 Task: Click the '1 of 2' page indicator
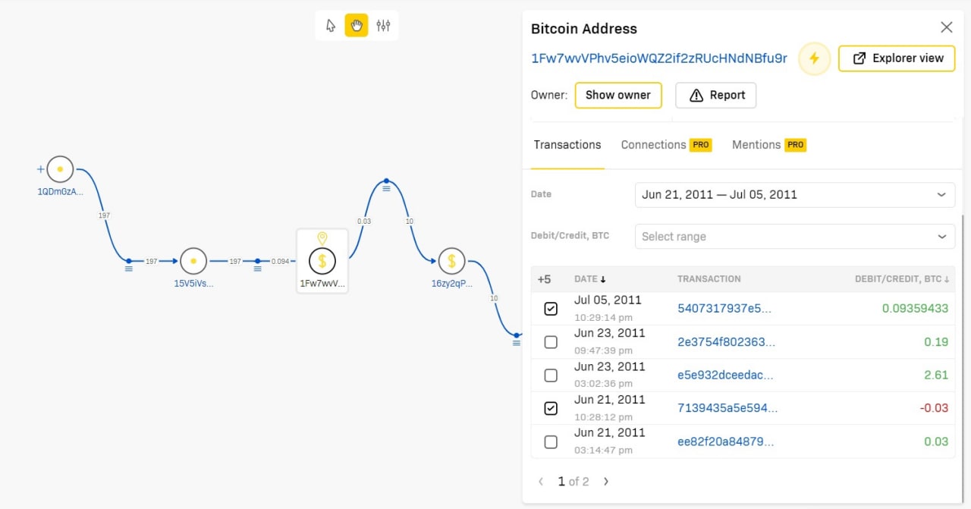(x=573, y=481)
